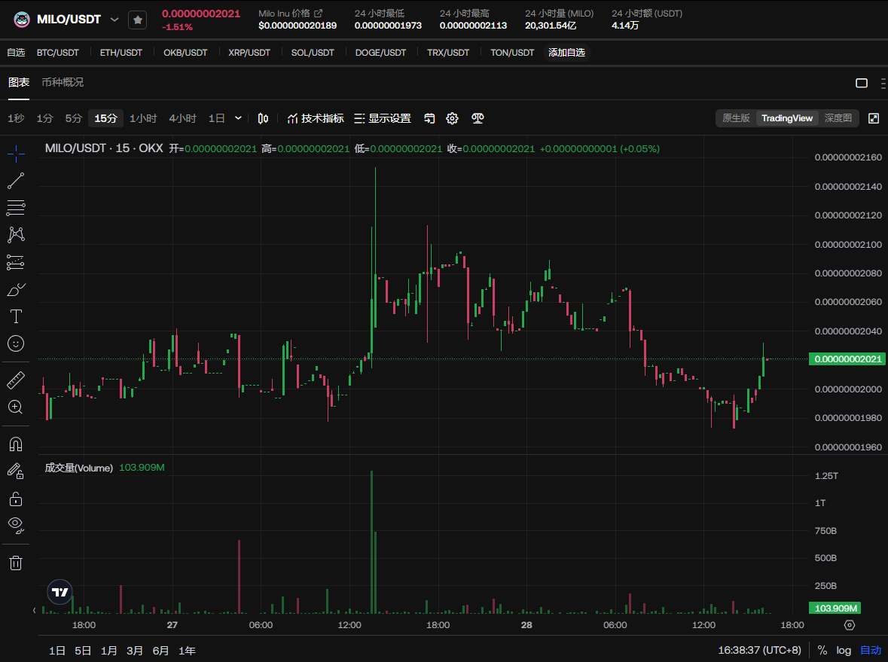Open TON/USDT from watchlist bar
Screen dimensions: 888x662
[512, 53]
